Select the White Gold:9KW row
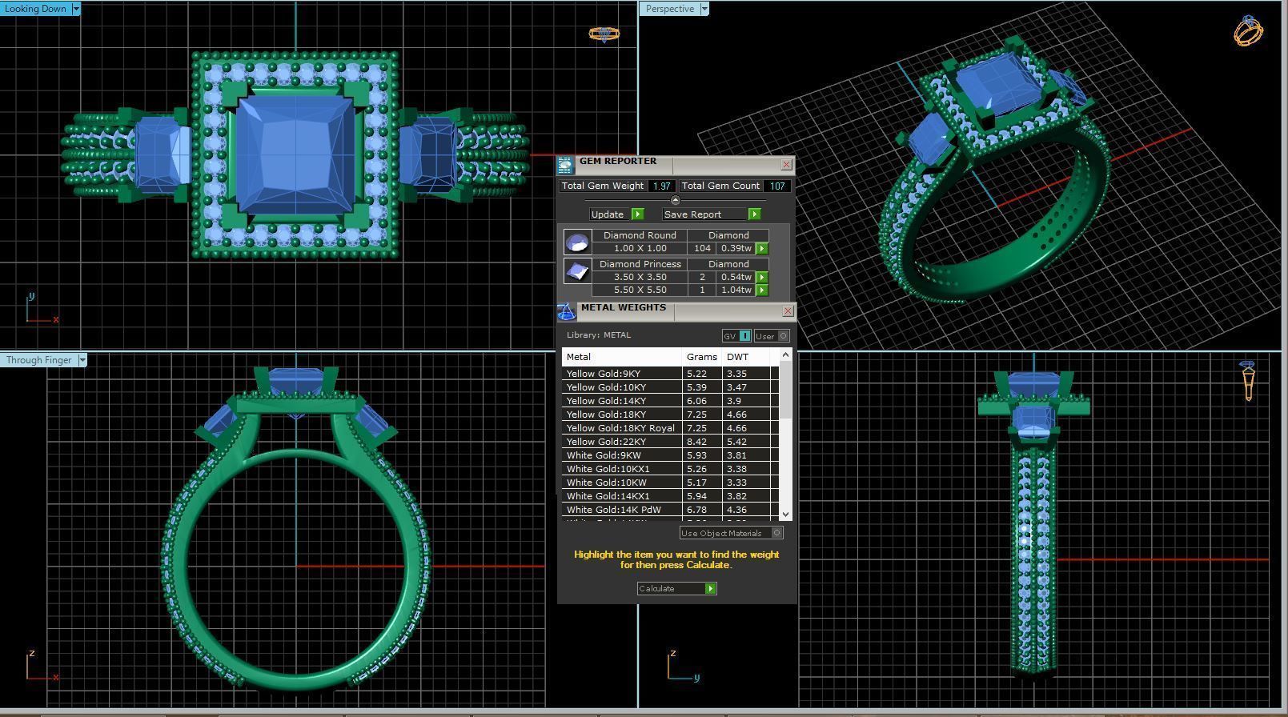This screenshot has height=717, width=1288. [x=670, y=455]
